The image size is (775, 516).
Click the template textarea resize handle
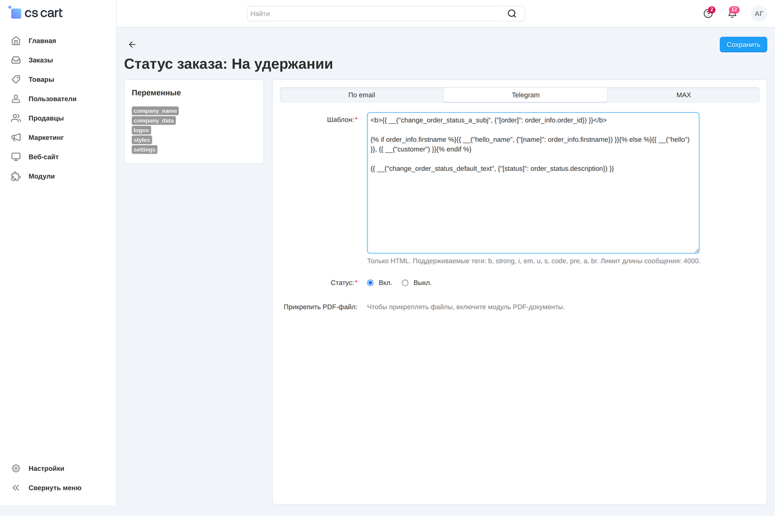(696, 250)
